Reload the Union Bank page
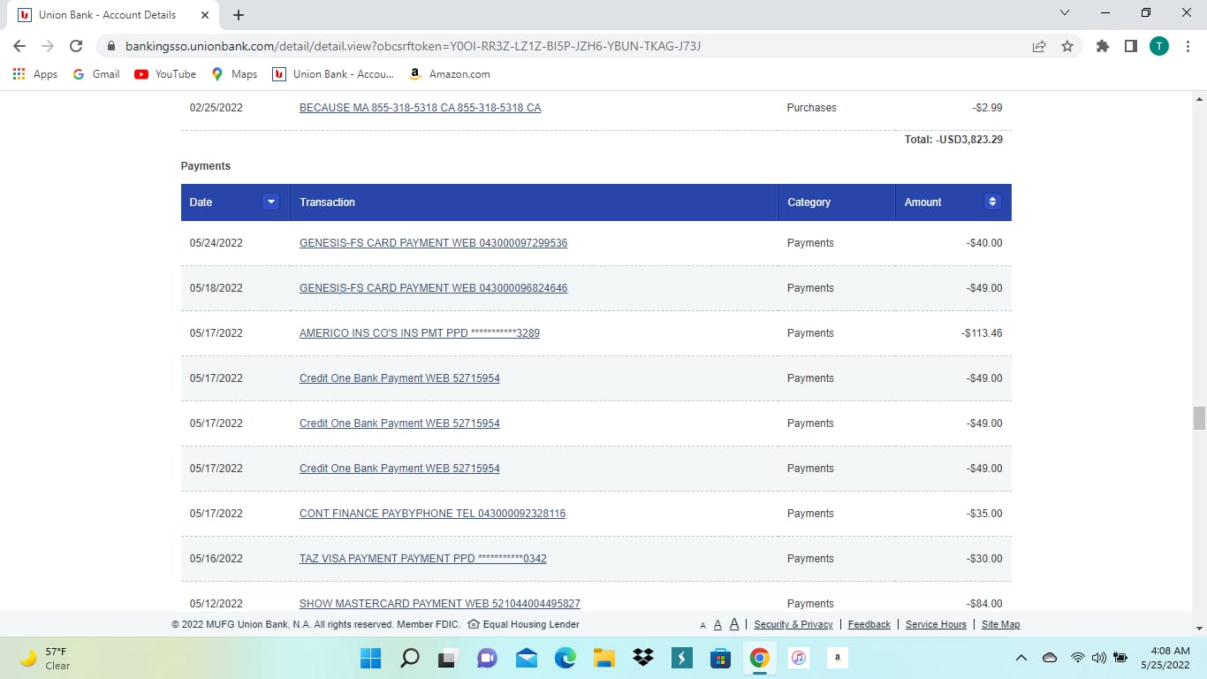The image size is (1207, 679). pos(76,46)
